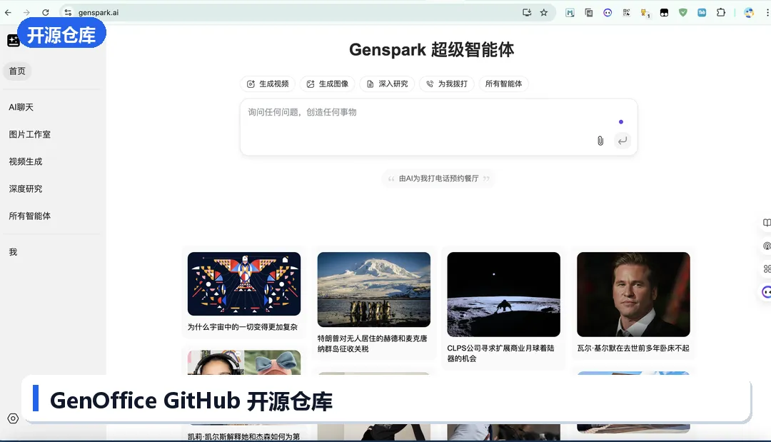Open article 为什么宇宙中的一切变得更加复杂

click(243, 327)
